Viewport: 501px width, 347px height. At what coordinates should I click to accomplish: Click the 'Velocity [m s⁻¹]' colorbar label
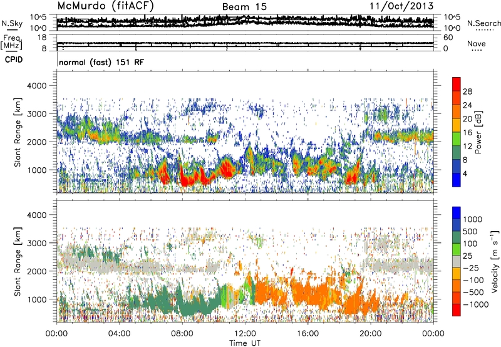pyautogui.click(x=495, y=261)
